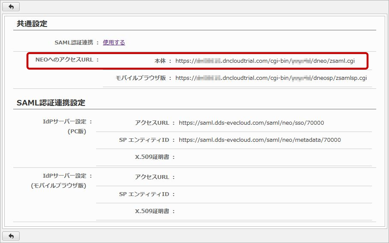389x243 pixels.
Task: Open the 使用する link for SAML認証連携
Action: point(114,42)
